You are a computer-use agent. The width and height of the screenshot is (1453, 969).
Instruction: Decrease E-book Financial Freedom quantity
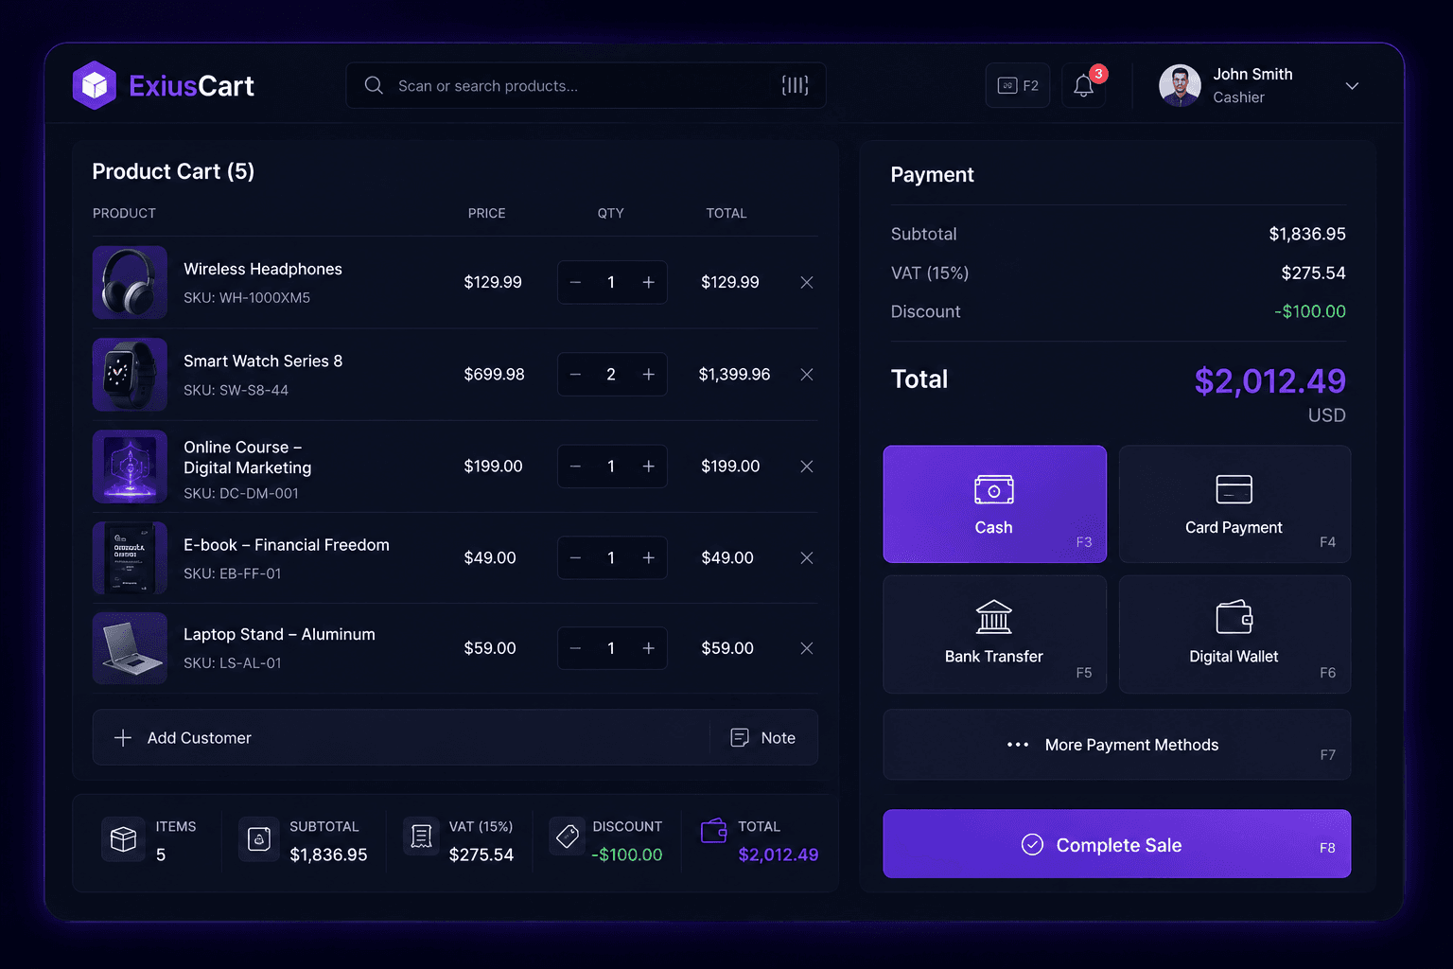575,558
